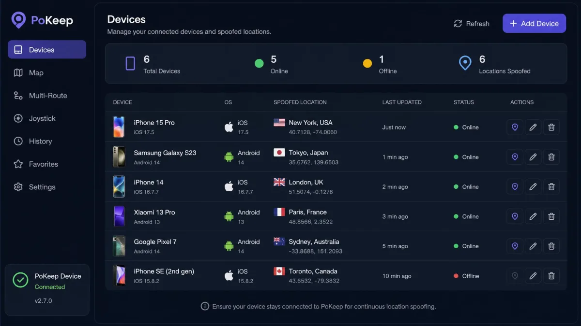Click the STATUS column header
This screenshot has height=326, width=581.
click(464, 102)
